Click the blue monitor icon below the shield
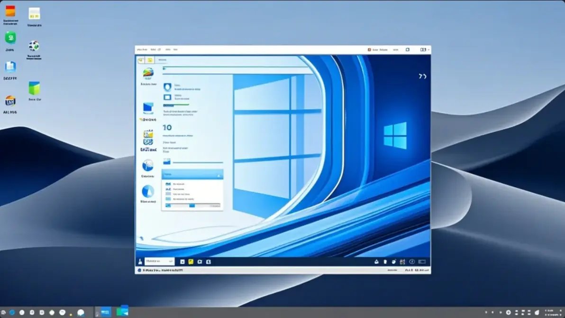The width and height of the screenshot is (565, 318). click(167, 97)
